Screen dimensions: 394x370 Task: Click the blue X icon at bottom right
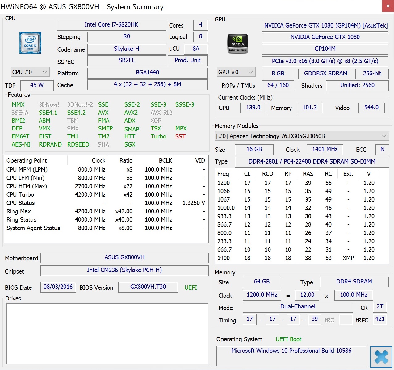point(381,357)
